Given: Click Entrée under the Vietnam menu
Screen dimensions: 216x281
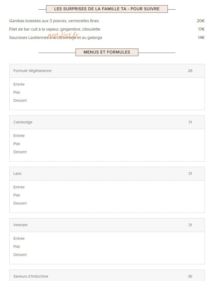Looking at the screenshot, I should click(19, 238).
